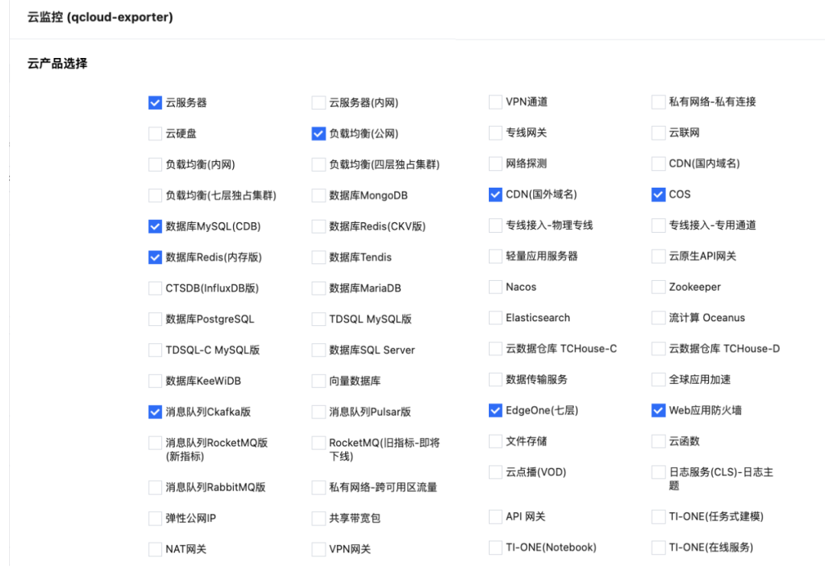
Task: Select 日志服务(CLS)-日志主题 checkbox
Action: (658, 472)
